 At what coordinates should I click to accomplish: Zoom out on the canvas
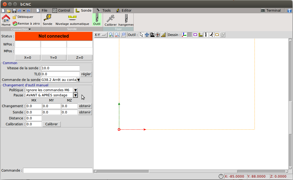tap(117, 35)
